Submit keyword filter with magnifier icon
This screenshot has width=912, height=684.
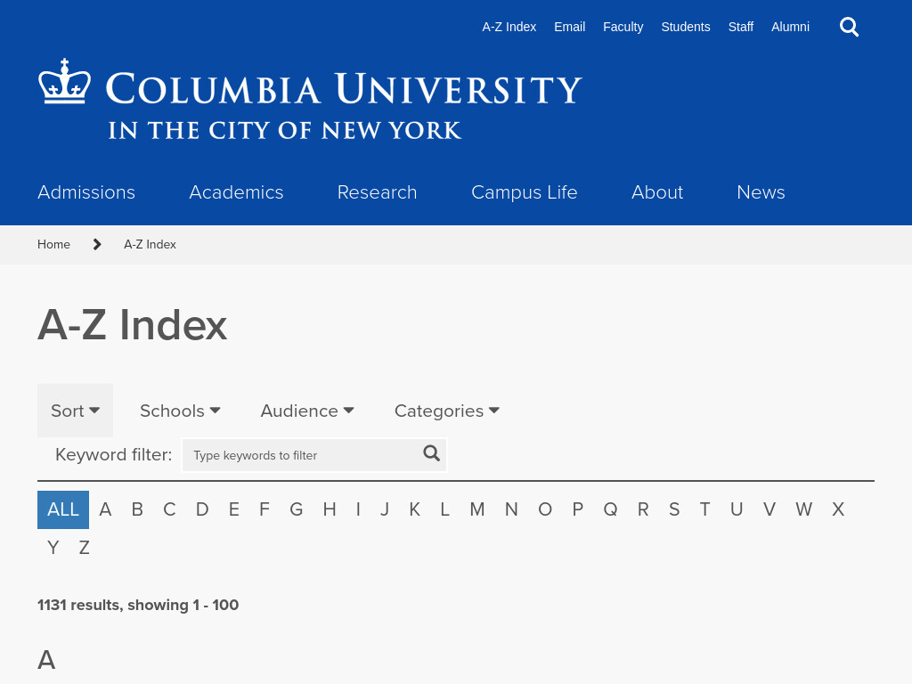(x=431, y=453)
